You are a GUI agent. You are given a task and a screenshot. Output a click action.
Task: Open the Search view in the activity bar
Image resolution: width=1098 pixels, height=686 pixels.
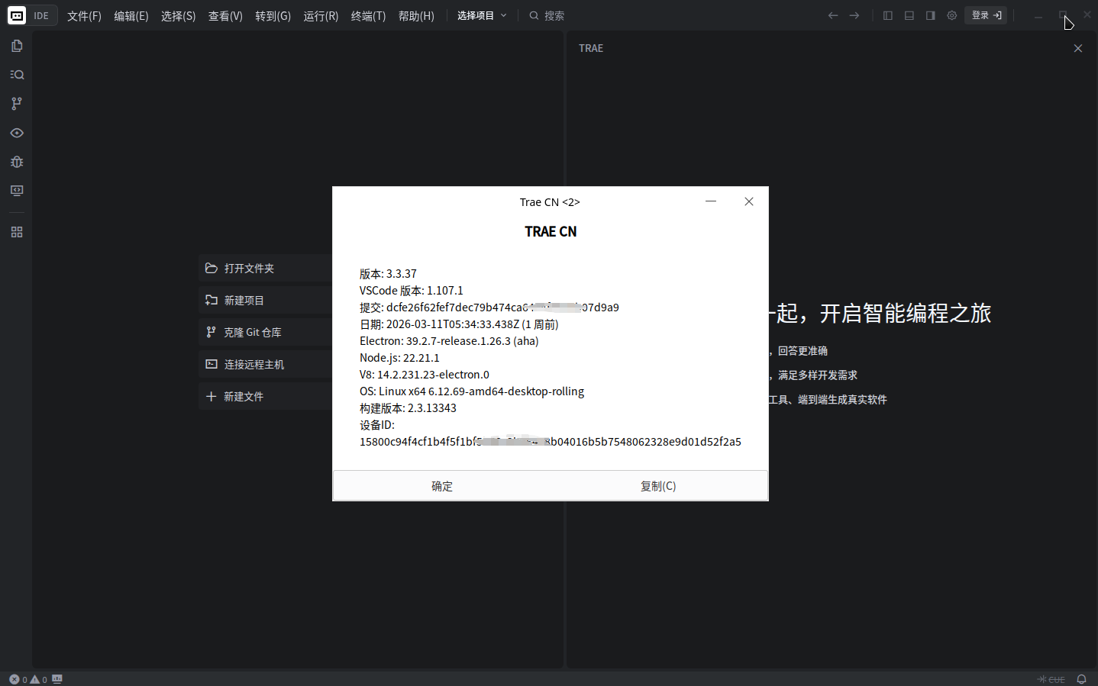click(17, 75)
